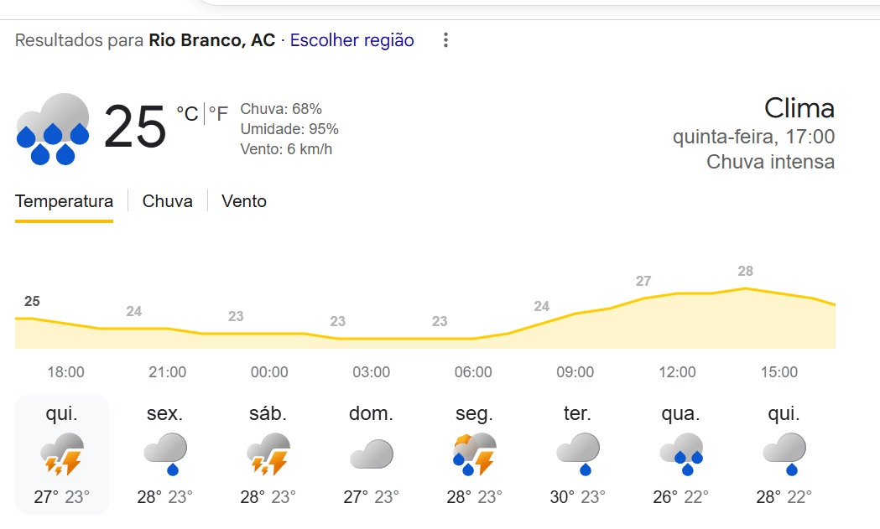Viewport: 880px width, 529px height.
Task: Switch units to Celsius
Action: coord(187,113)
